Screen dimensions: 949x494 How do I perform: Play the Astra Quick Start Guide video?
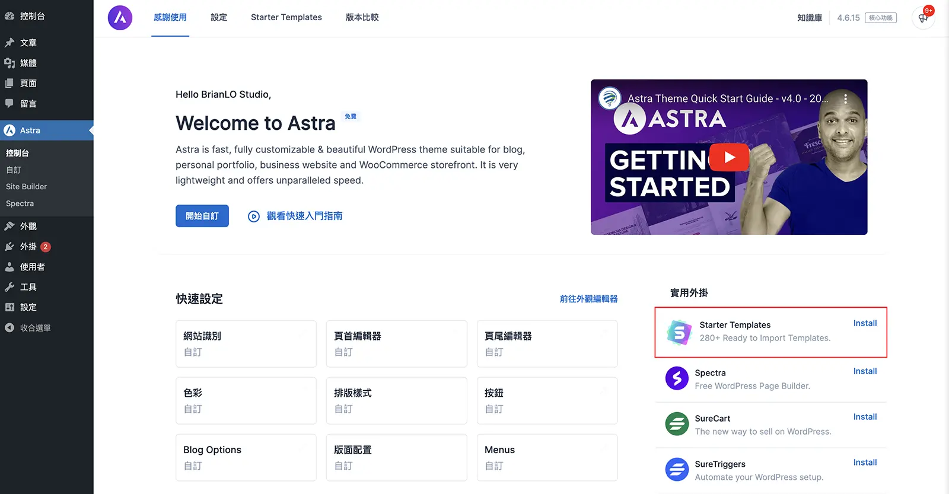point(730,157)
